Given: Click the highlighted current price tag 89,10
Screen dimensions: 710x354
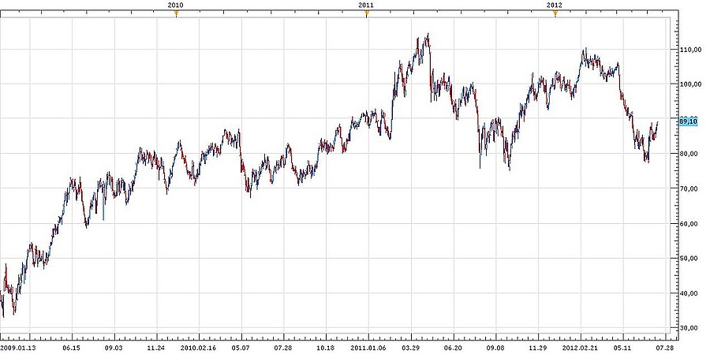Looking at the screenshot, I should (x=688, y=121).
